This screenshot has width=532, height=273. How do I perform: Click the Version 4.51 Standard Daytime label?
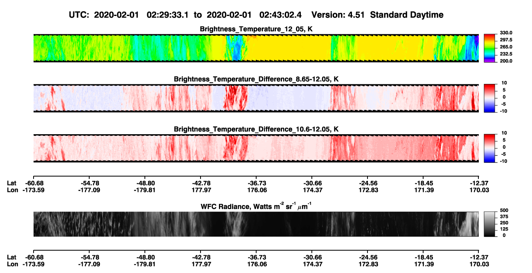(377, 15)
